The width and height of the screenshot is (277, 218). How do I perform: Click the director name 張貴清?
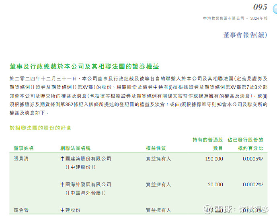click(21, 158)
